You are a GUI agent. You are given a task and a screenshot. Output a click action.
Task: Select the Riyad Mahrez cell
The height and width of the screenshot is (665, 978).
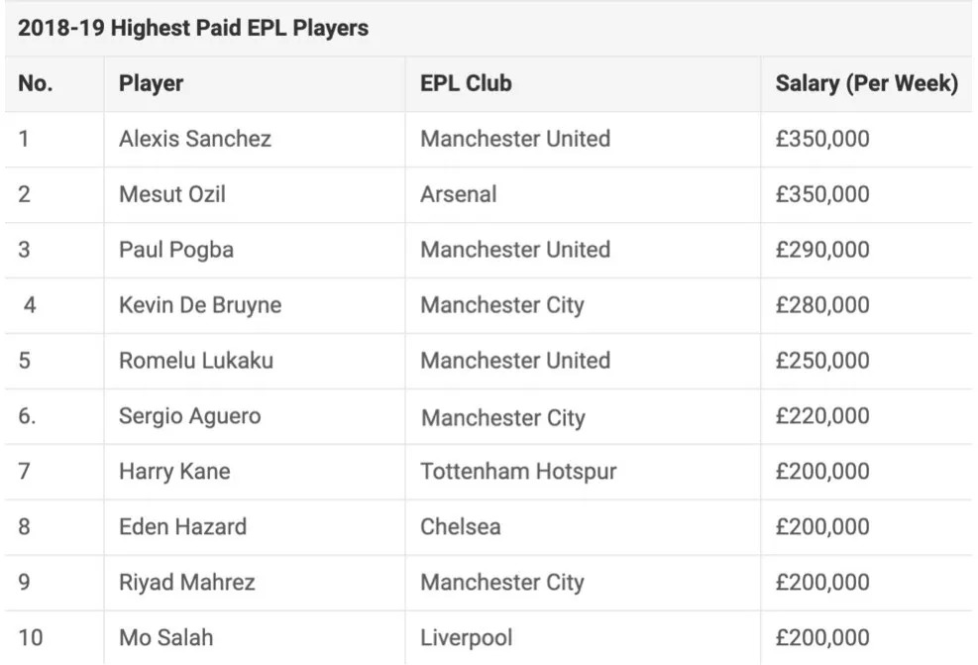point(186,583)
